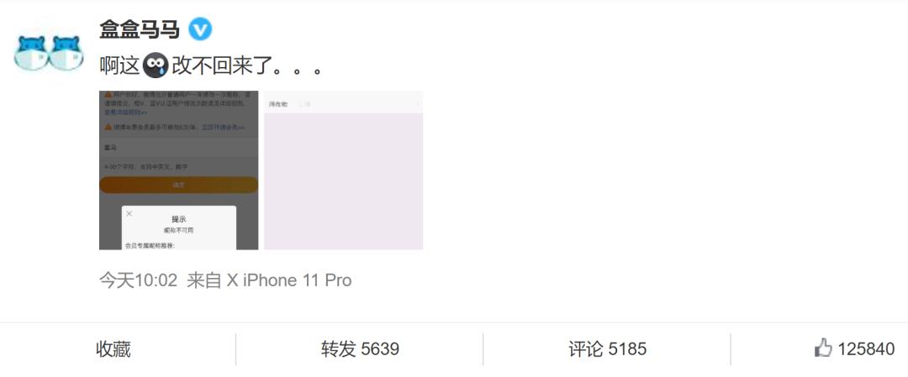This screenshot has width=908, height=377.
Task: Click 收藏 to favorite the post
Action: tap(113, 349)
